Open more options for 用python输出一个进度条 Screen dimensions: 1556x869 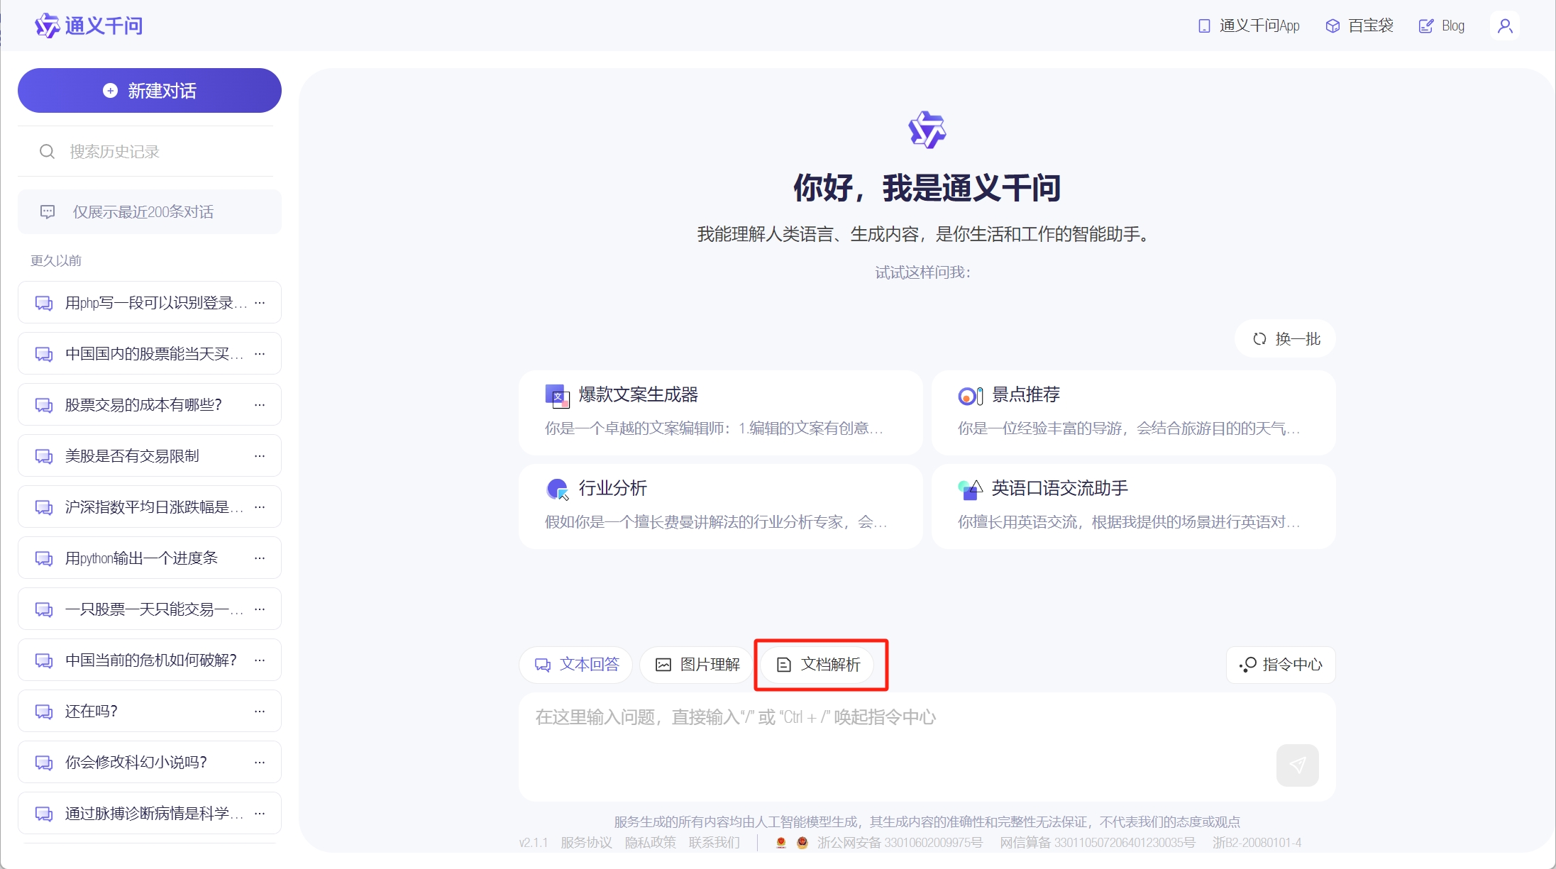(x=260, y=558)
